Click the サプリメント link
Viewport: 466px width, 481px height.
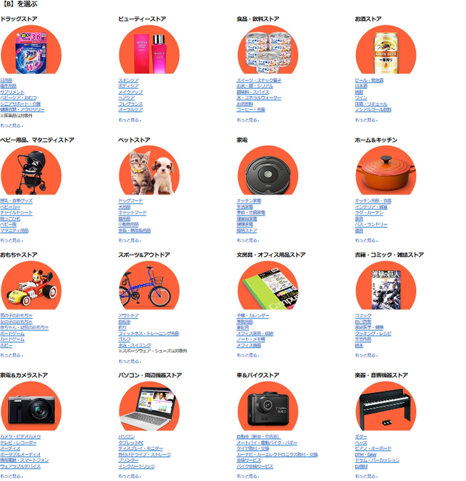coord(12,92)
